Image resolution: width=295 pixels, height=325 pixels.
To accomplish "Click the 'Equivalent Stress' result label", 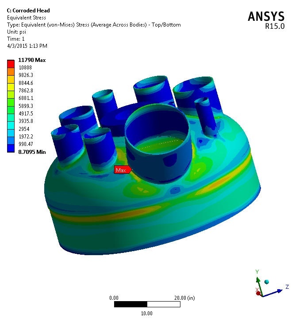I will 27,18.
